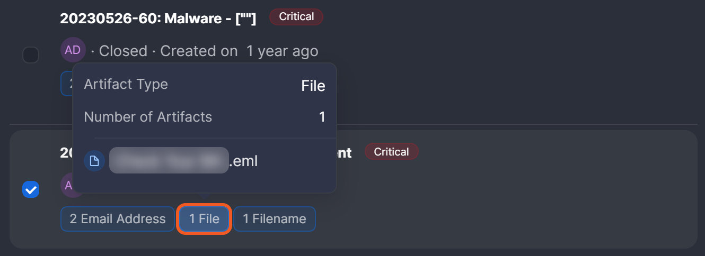The width and height of the screenshot is (705, 256).
Task: Open the '2 Email Address' artifact tag
Action: pyautogui.click(x=117, y=219)
